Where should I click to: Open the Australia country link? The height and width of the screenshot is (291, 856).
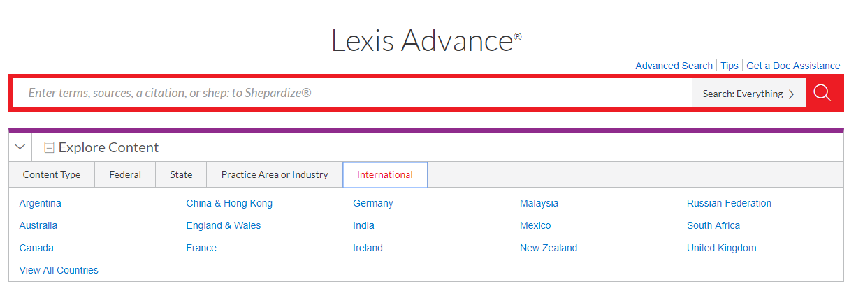point(38,225)
